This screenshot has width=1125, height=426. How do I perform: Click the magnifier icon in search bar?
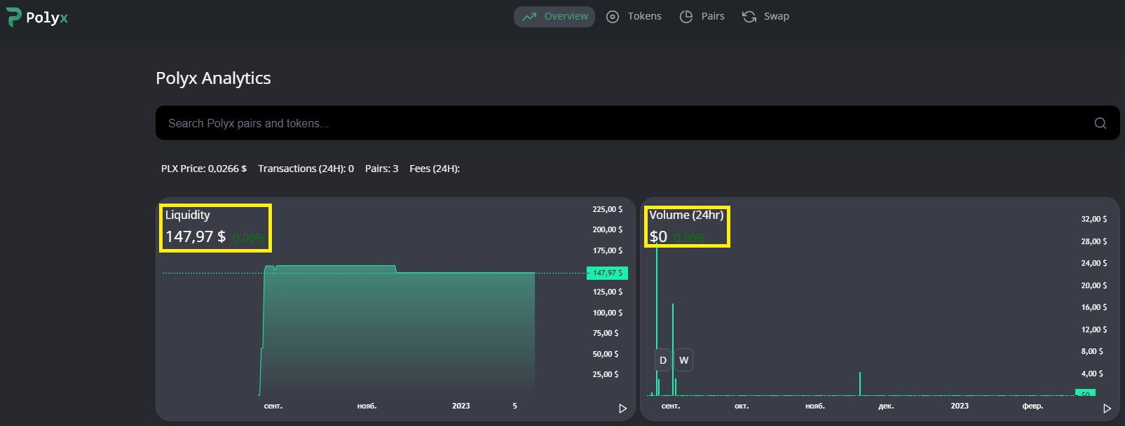click(x=1100, y=123)
